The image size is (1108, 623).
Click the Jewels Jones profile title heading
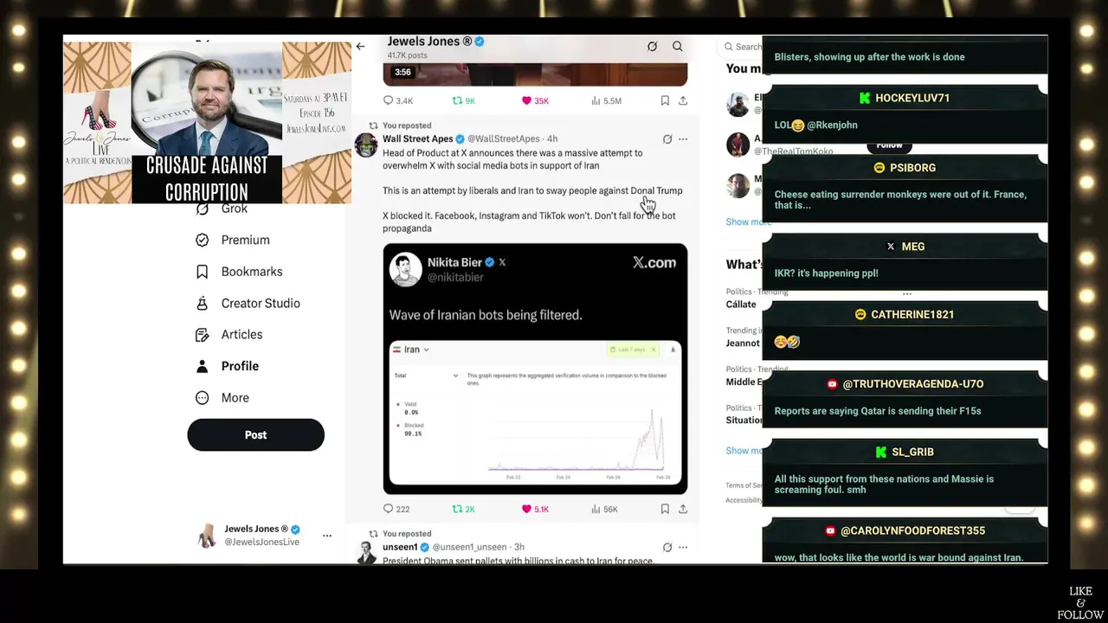click(429, 42)
